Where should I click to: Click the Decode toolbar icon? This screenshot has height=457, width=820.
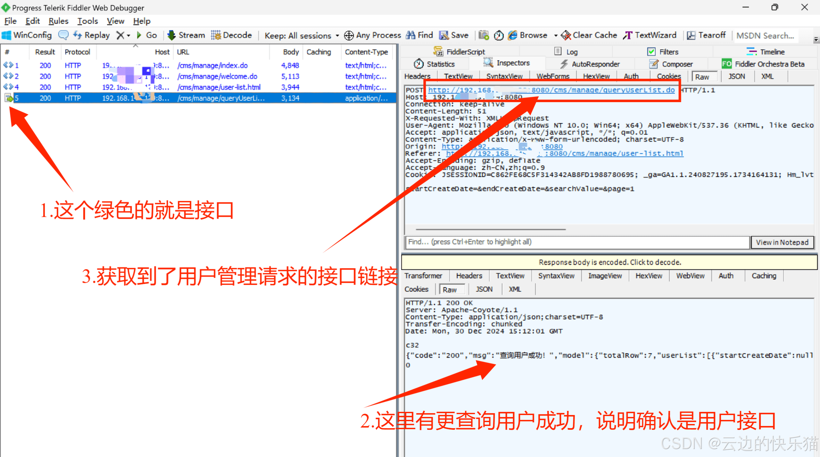tap(216, 35)
